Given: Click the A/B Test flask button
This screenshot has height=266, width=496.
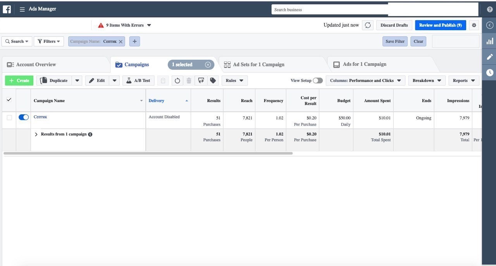Looking at the screenshot, I should pos(138,81).
